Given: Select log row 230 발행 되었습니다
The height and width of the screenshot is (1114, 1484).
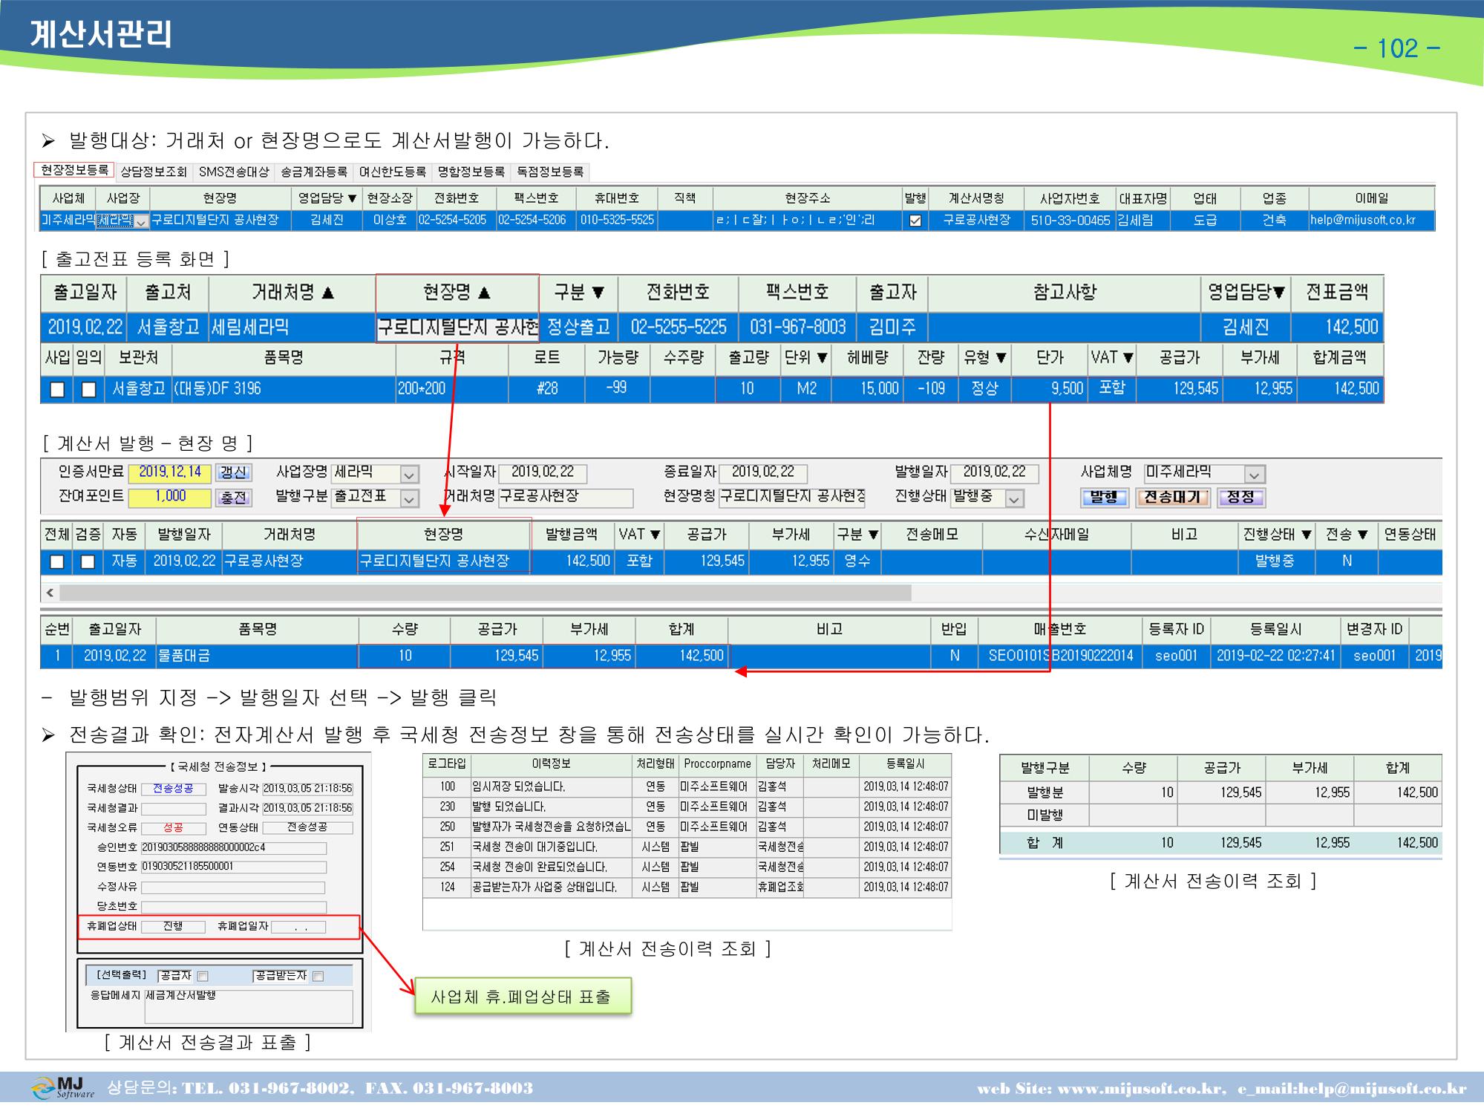Looking at the screenshot, I should point(687,807).
